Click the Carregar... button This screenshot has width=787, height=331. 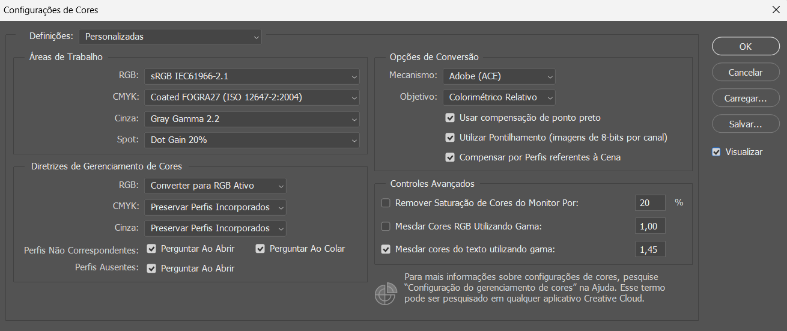(746, 98)
